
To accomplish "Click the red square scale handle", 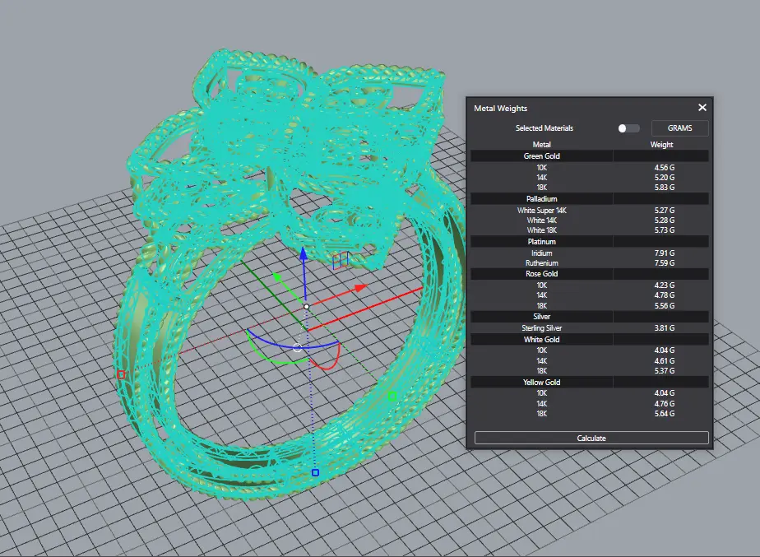I will coord(121,374).
